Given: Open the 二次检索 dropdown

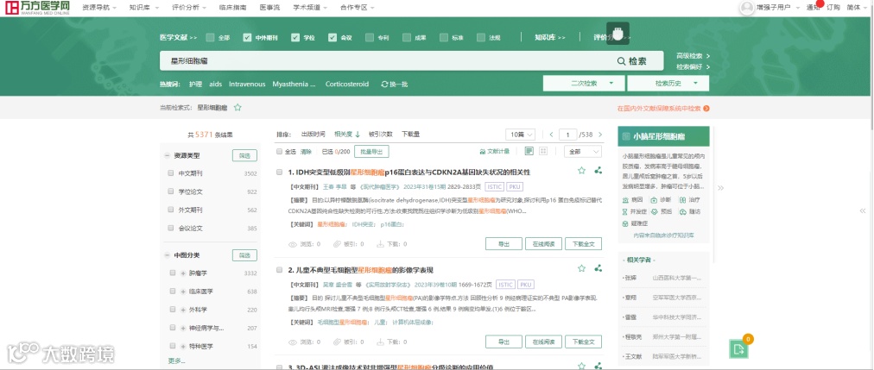Looking at the screenshot, I should tap(584, 84).
